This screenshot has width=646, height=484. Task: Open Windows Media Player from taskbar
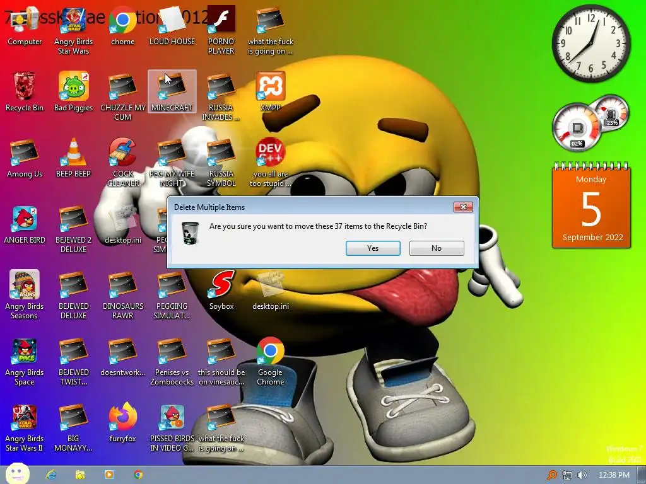click(109, 475)
